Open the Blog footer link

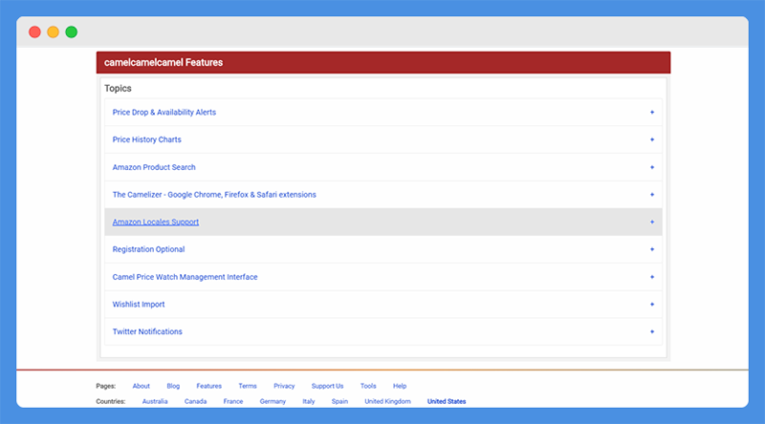(x=173, y=386)
